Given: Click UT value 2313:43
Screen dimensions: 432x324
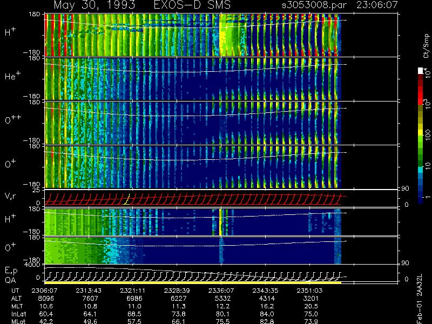Looking at the screenshot, I should pos(89,291).
